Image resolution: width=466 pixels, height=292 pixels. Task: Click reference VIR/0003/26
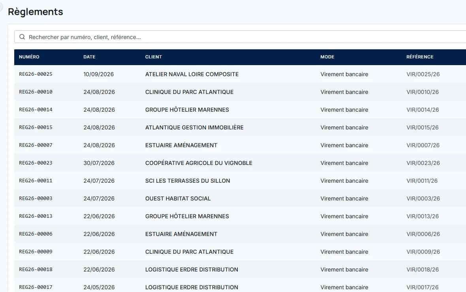pos(423,198)
